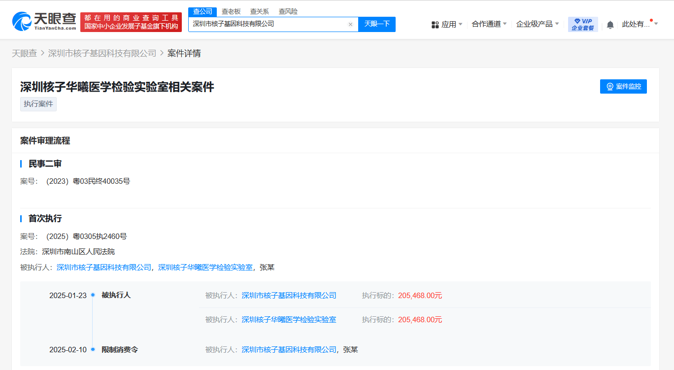The height and width of the screenshot is (370, 674).
Task: Expand the 应用 dropdown menu
Action: (x=447, y=24)
